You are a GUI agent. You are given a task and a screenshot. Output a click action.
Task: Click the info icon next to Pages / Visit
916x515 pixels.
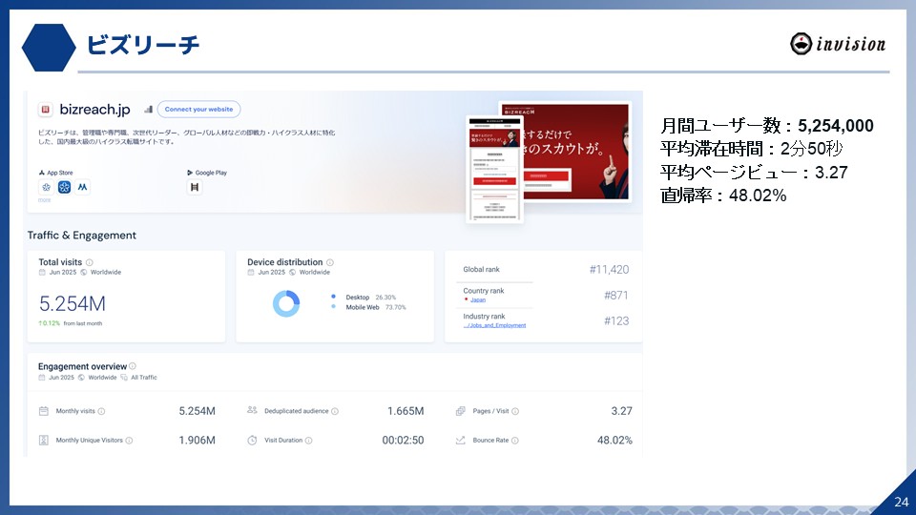coord(515,412)
